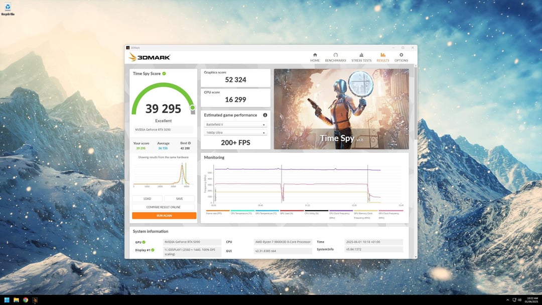Toggle CPU Utility (%) legend in Monitoring
This screenshot has height=305, width=542.
coord(316,212)
